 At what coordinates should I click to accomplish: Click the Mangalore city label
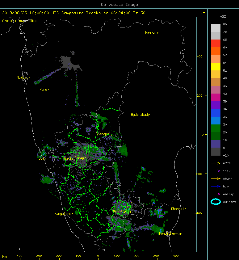(63, 214)
